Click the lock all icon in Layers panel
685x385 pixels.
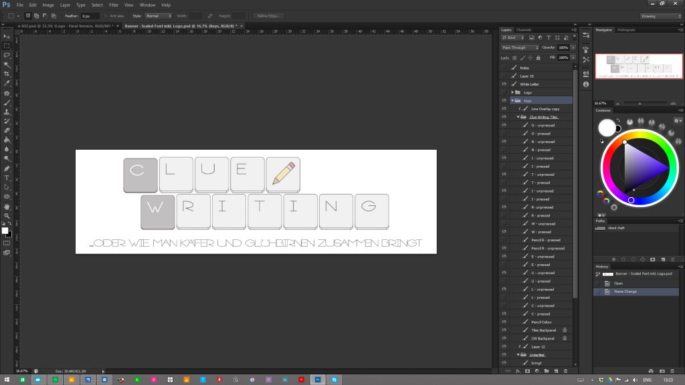coord(537,57)
